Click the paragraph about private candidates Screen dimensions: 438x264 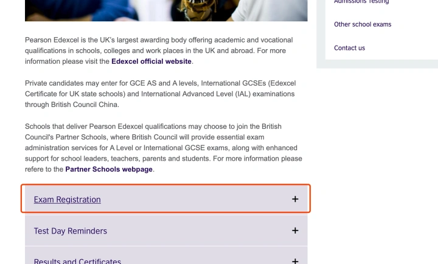click(160, 94)
